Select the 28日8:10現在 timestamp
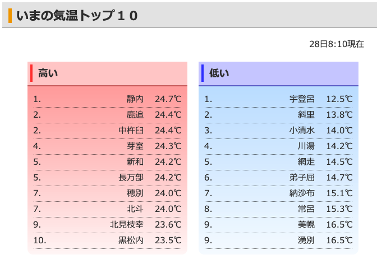 tap(337, 44)
